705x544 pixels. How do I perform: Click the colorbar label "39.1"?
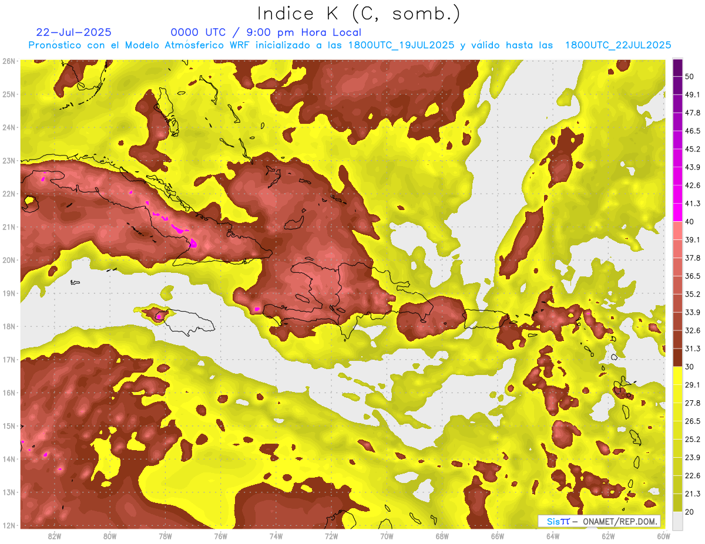click(x=692, y=239)
